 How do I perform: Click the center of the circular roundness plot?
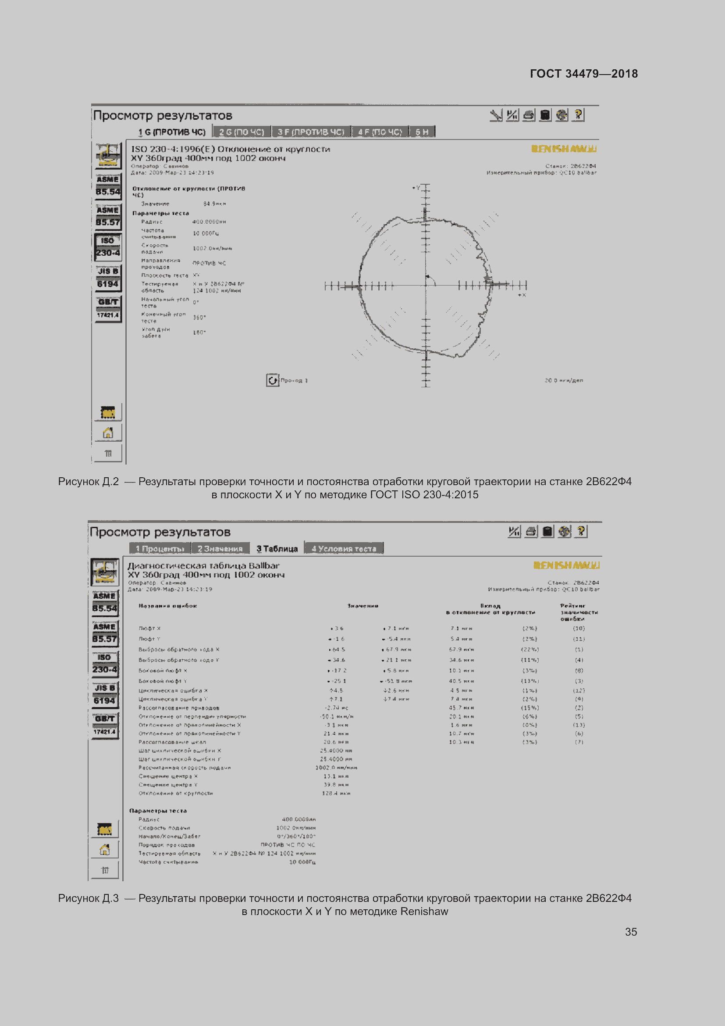(426, 285)
